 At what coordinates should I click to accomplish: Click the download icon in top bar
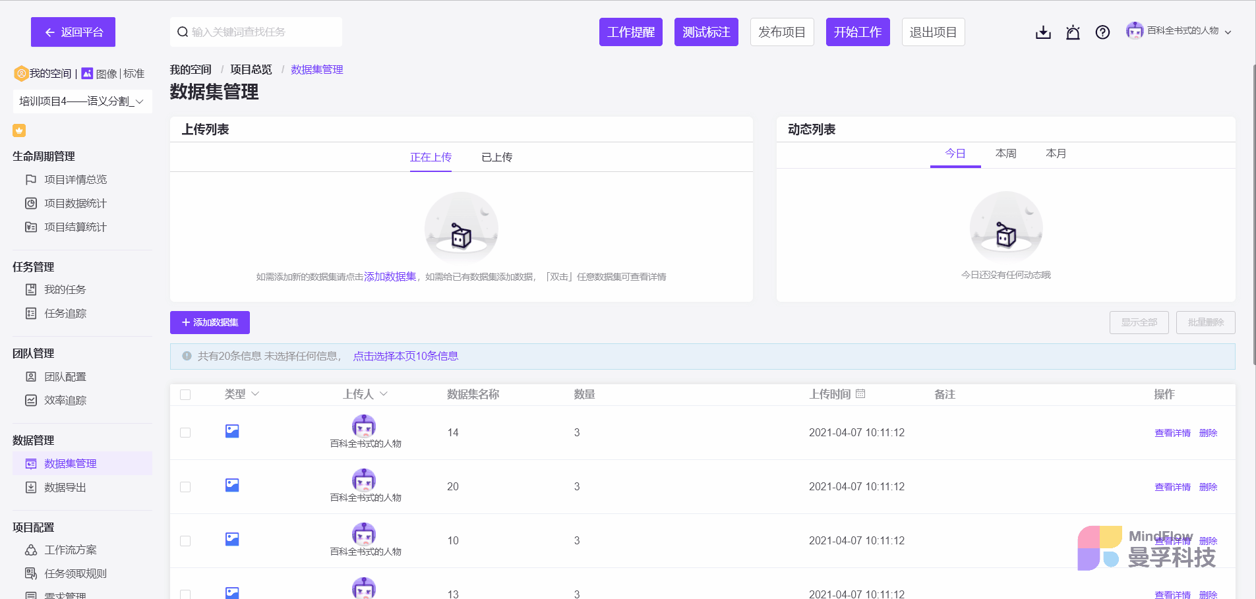point(1043,32)
